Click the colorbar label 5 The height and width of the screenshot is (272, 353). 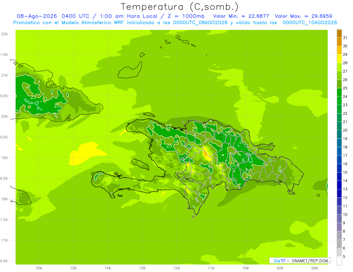pyautogui.click(x=344, y=256)
